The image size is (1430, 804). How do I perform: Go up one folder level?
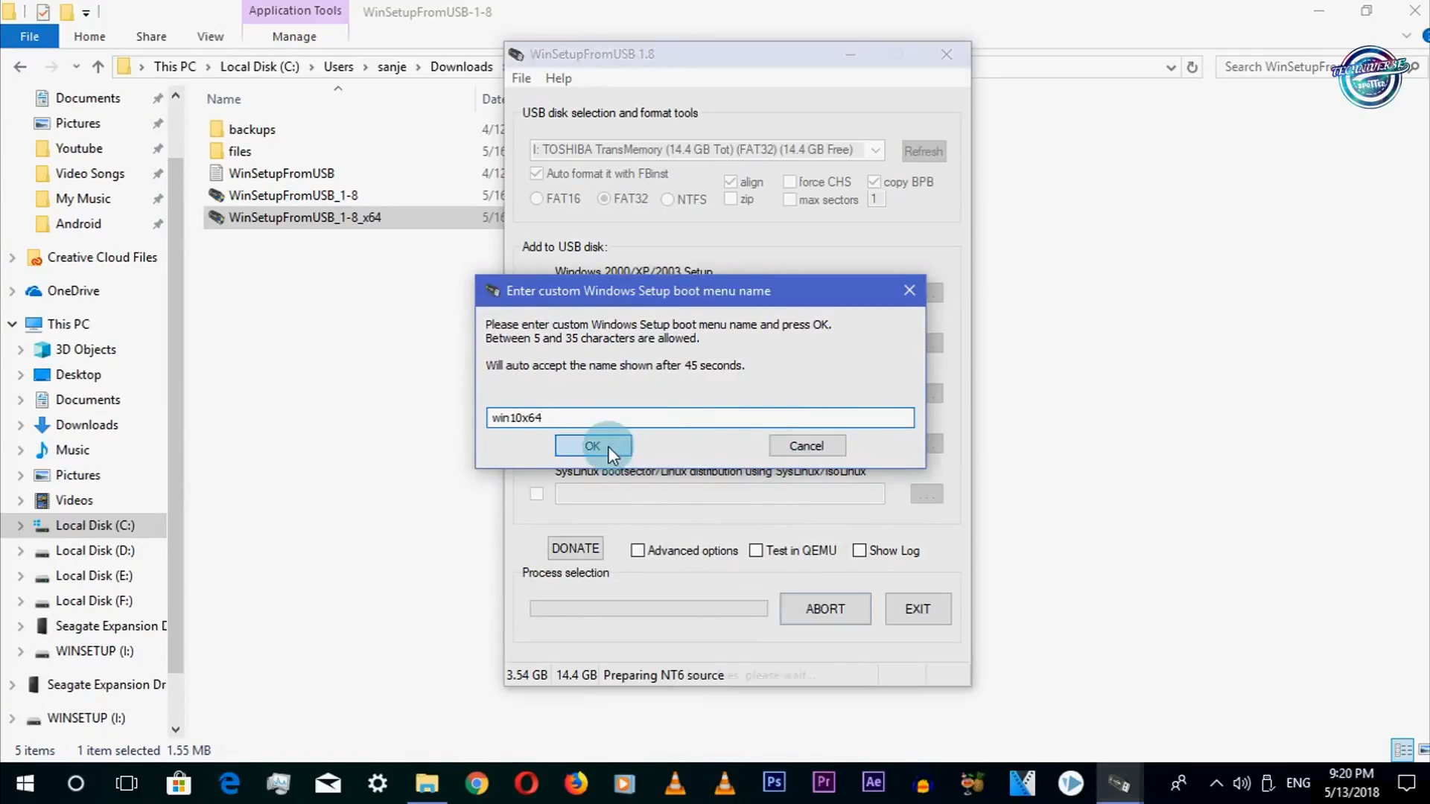pyautogui.click(x=98, y=67)
